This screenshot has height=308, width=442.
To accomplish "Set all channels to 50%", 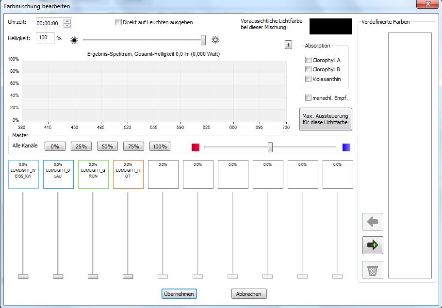I will pos(107,146).
